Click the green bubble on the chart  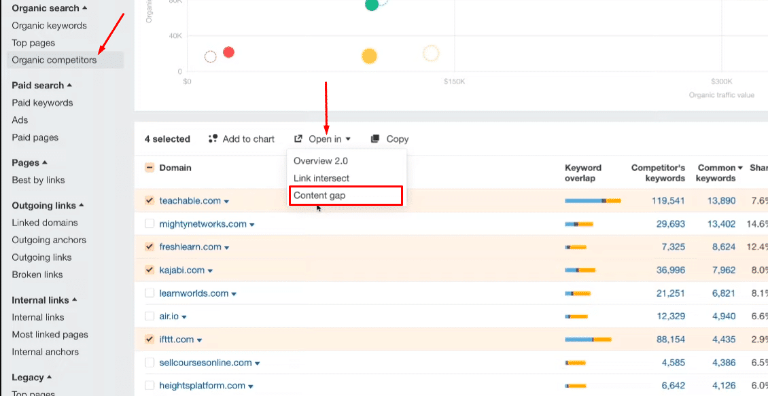coord(371,5)
